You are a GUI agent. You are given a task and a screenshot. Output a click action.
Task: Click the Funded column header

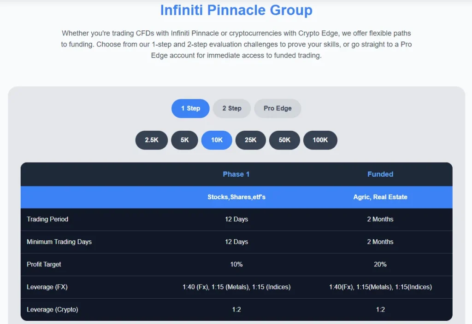pyautogui.click(x=380, y=174)
